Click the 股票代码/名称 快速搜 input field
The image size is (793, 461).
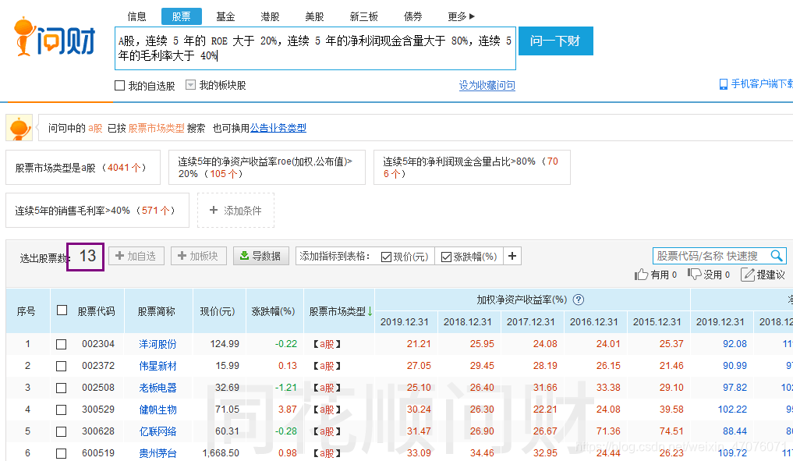point(712,256)
